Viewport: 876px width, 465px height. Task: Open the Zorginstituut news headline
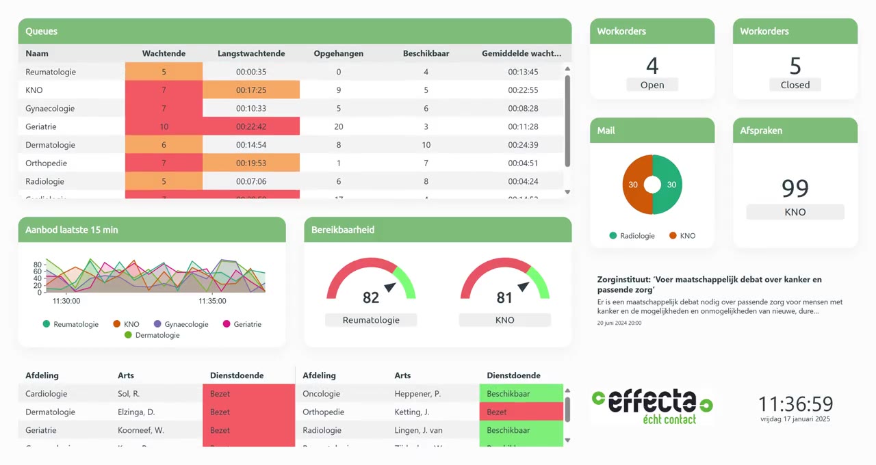[x=710, y=284]
